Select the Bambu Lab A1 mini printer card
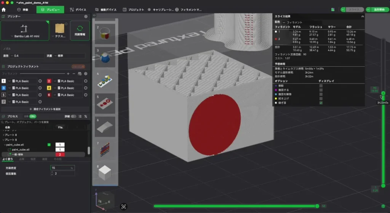 (25, 30)
